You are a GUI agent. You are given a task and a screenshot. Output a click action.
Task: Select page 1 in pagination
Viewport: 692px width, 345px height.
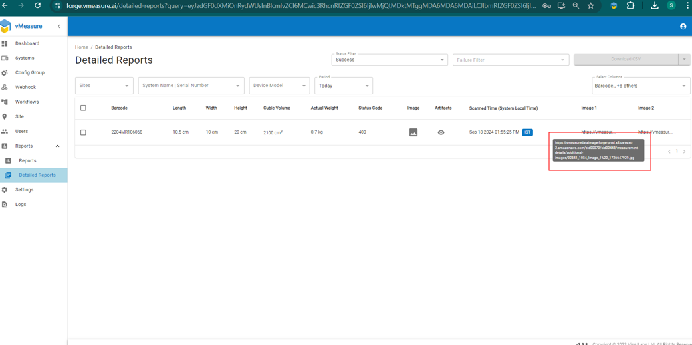pyautogui.click(x=677, y=152)
